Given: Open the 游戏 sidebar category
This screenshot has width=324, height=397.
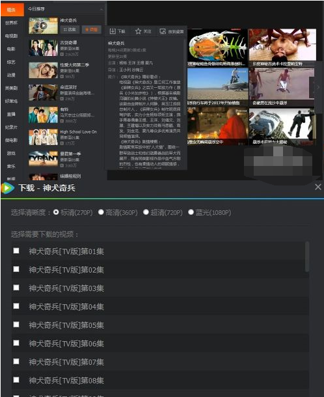Looking at the screenshot, I should coord(12,153).
